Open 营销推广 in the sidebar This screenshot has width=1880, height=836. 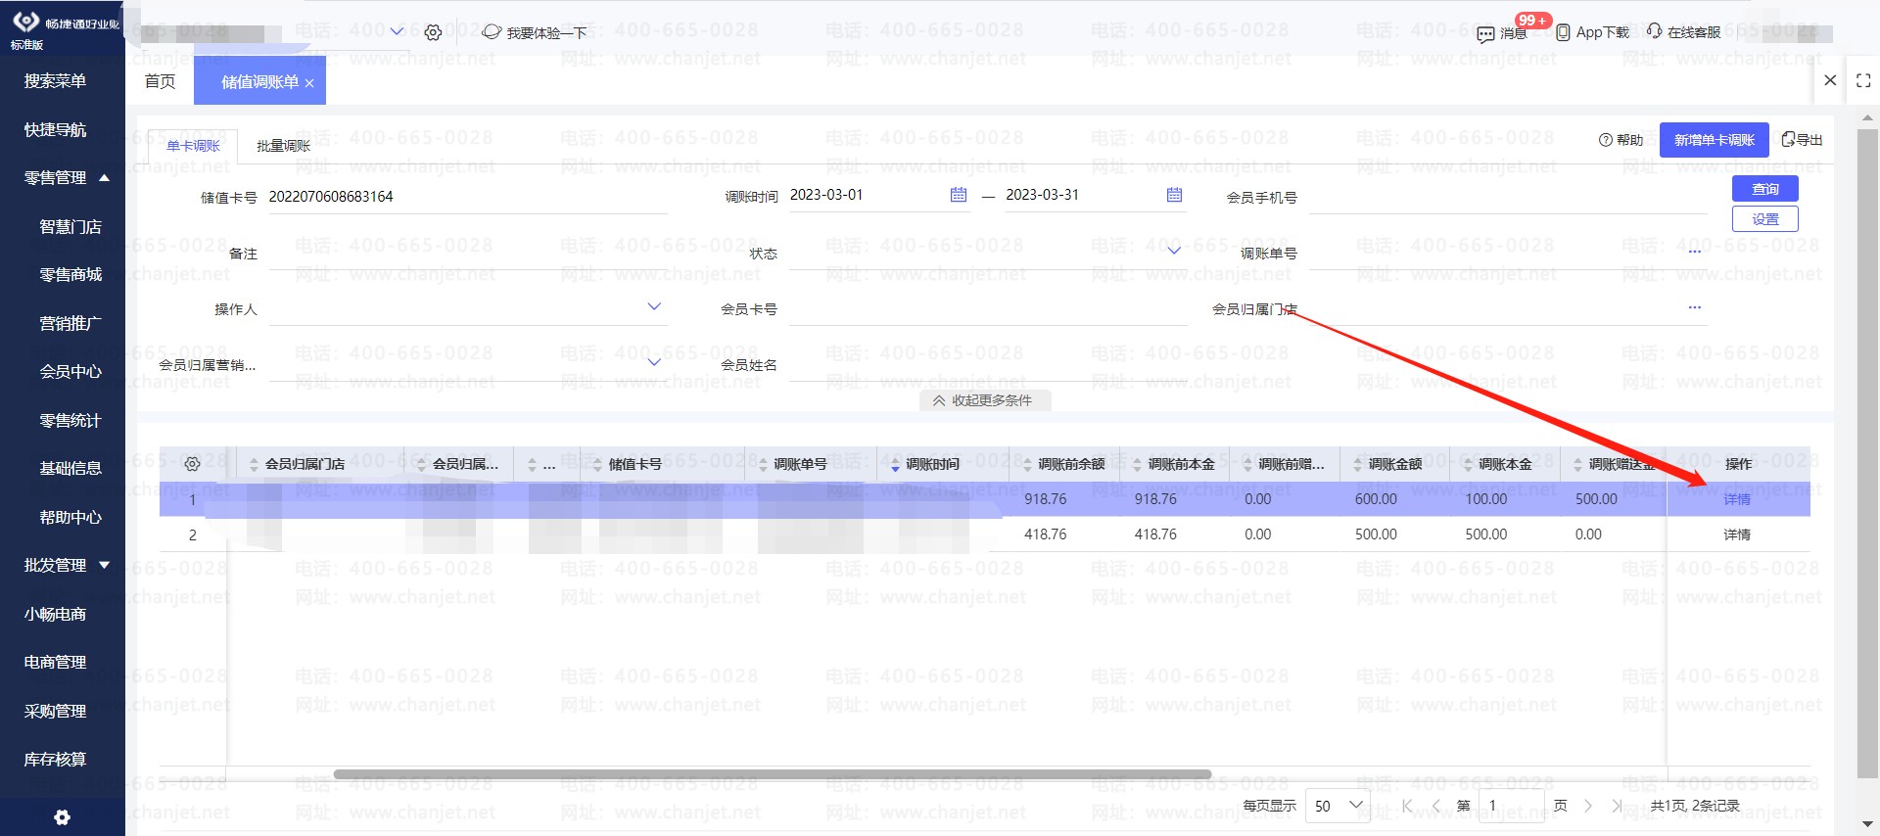70,323
